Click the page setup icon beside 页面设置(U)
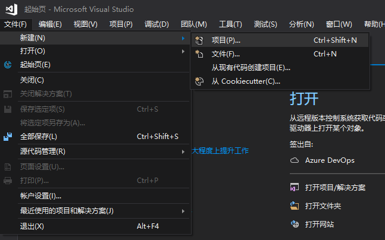Viewport: 385px width, 240px height. click(x=8, y=167)
